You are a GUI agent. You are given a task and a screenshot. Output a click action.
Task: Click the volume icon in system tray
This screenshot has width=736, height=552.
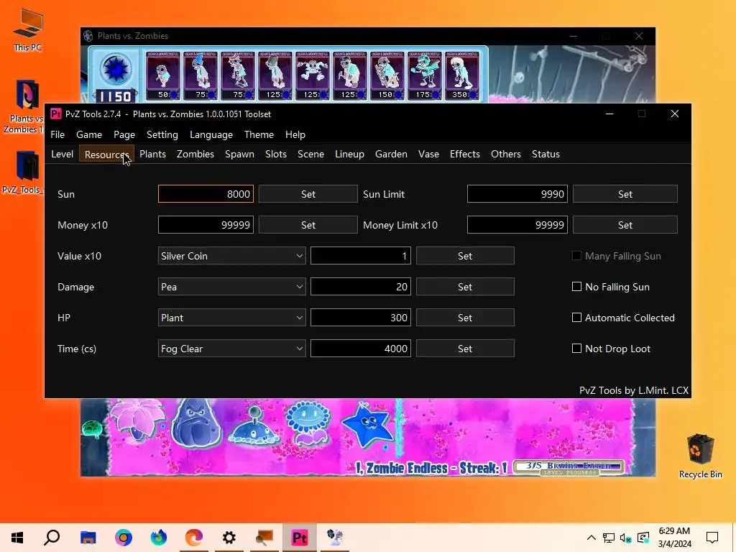tap(625, 538)
